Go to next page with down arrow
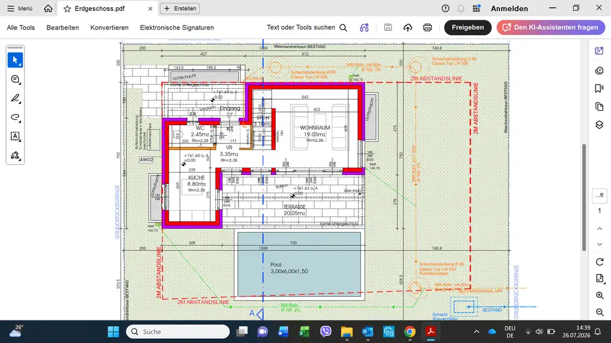Viewport: 611px width, 343px height. click(600, 244)
